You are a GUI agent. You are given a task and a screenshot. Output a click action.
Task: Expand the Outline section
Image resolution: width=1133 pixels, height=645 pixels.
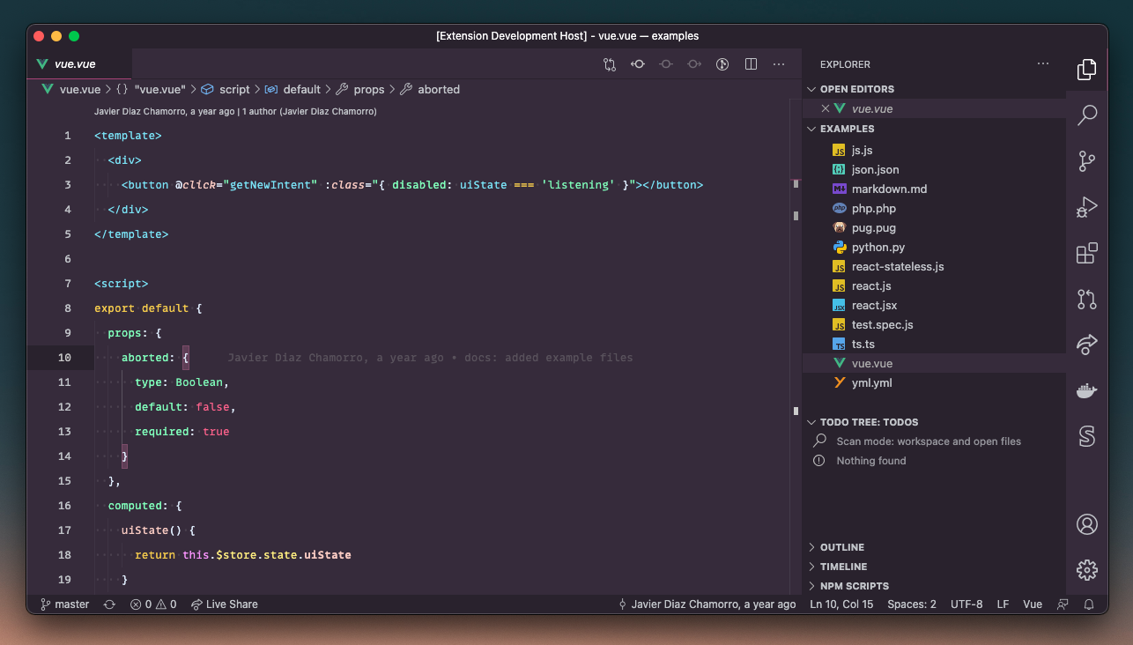pyautogui.click(x=934, y=547)
